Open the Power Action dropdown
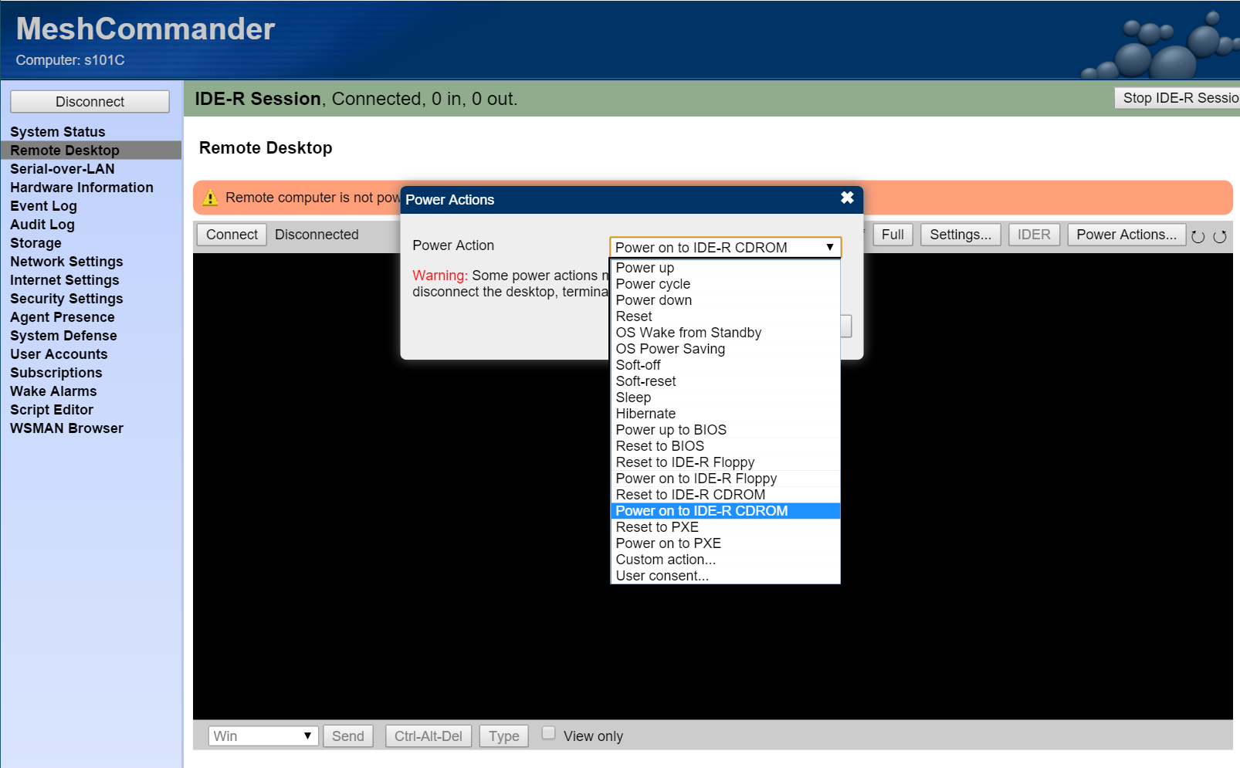This screenshot has height=768, width=1240. pos(724,248)
